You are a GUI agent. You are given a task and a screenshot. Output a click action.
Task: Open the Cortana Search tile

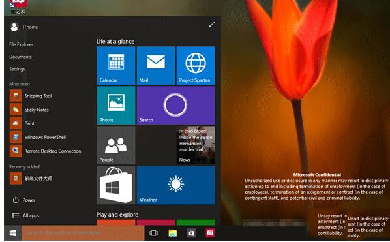(x=175, y=106)
